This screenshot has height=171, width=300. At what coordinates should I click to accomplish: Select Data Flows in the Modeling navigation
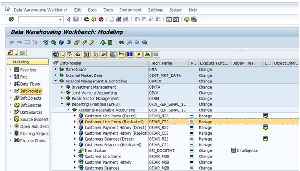pyautogui.click(x=30, y=84)
